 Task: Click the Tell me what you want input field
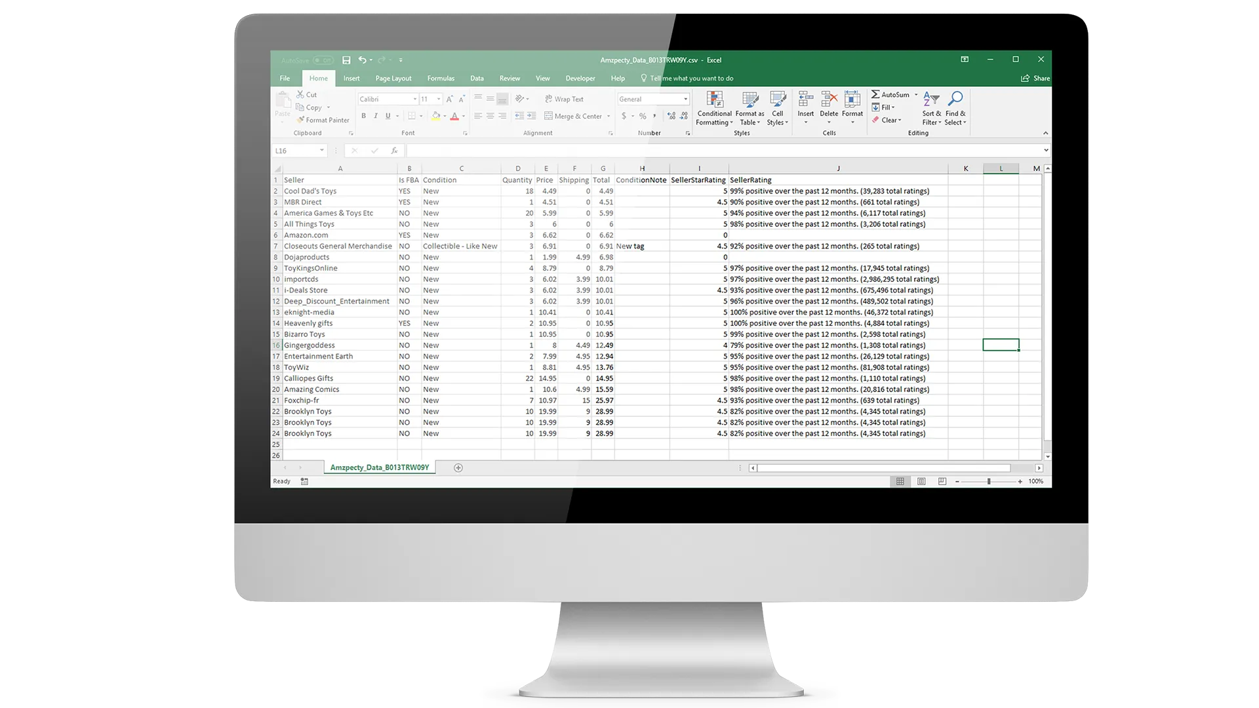692,78
